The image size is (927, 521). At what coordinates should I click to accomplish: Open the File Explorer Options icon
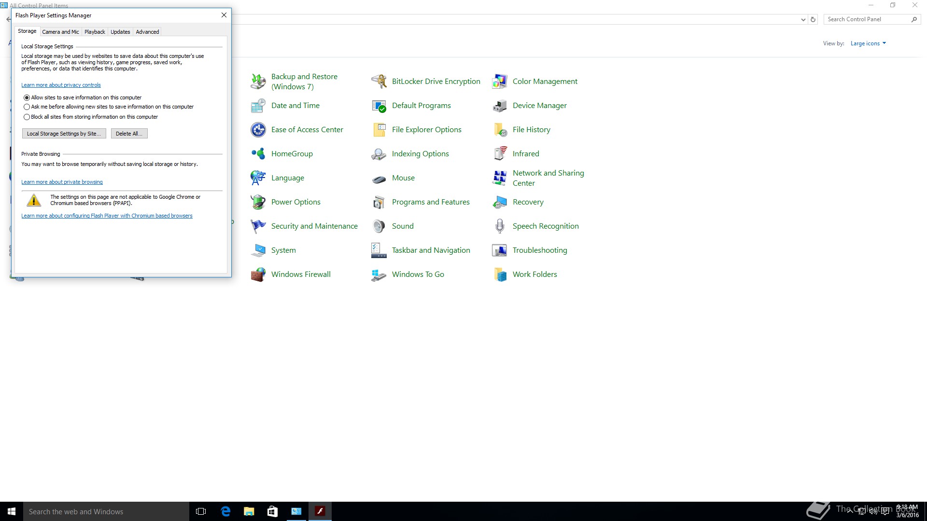click(379, 130)
